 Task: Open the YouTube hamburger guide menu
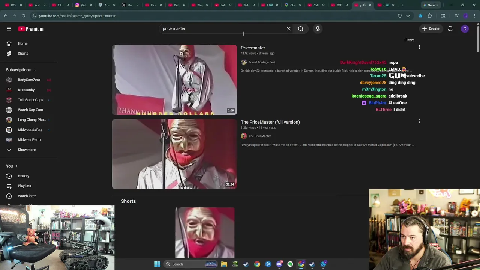9,29
